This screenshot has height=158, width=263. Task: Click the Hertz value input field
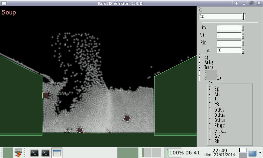229,51
